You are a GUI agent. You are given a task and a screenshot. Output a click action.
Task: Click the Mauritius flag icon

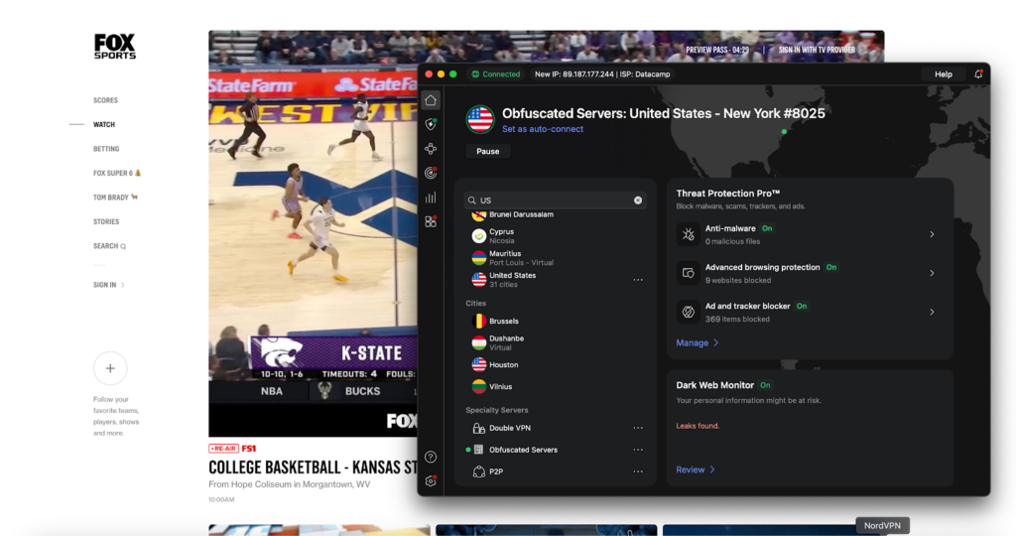[x=479, y=258]
